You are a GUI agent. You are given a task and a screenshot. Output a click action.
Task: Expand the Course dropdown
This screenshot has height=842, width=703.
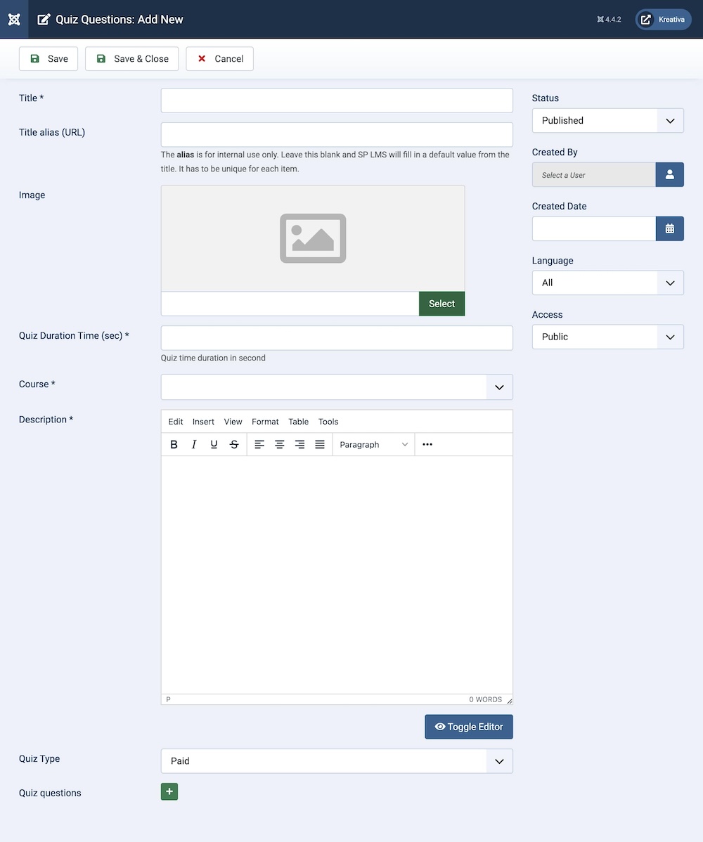point(337,387)
